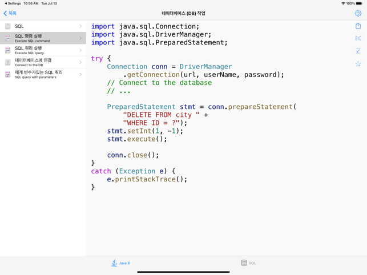Return to Settings via status bar link

point(13,3)
